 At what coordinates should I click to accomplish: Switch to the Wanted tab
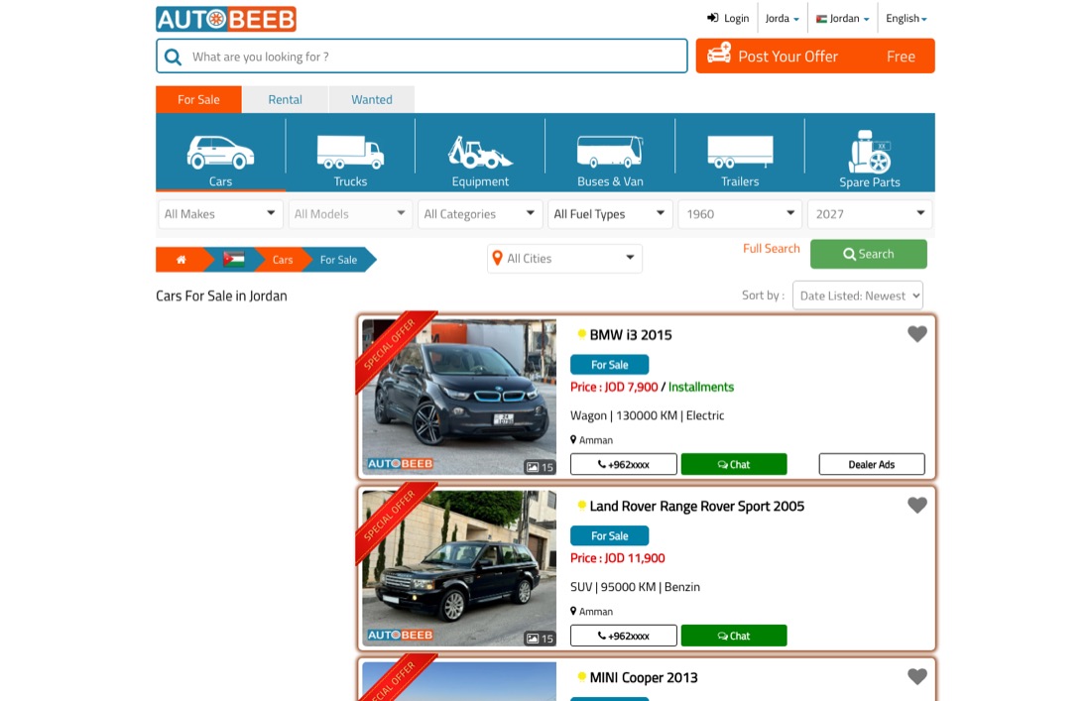click(372, 99)
